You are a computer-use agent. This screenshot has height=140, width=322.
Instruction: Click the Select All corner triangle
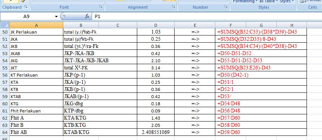point(5,25)
